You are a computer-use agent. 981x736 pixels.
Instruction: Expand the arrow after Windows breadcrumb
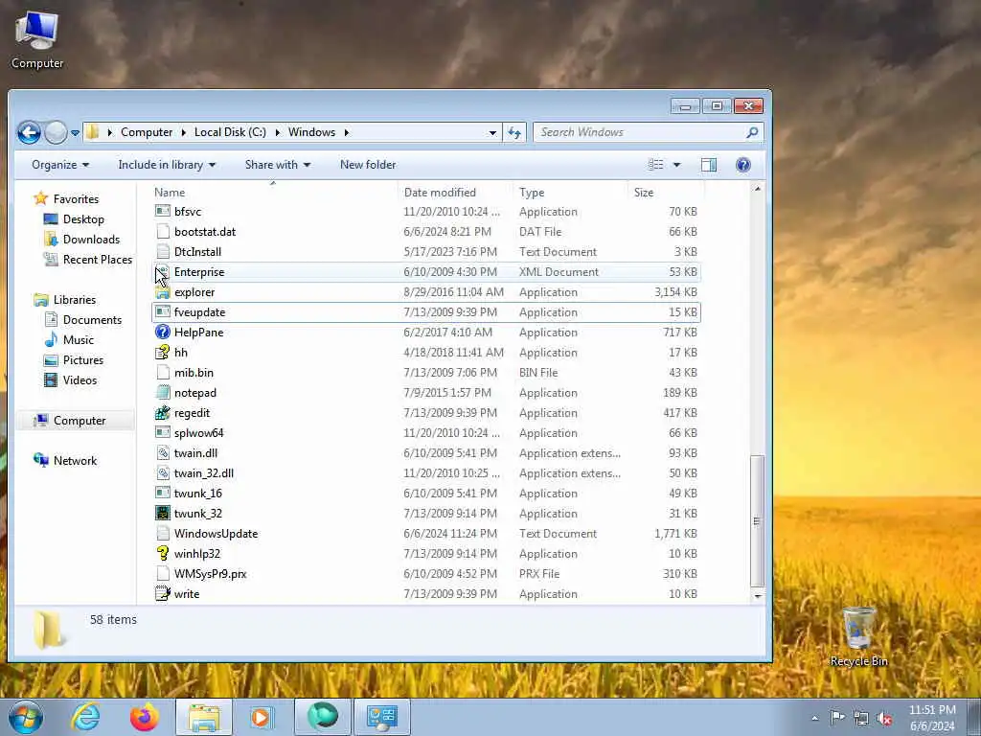click(347, 132)
